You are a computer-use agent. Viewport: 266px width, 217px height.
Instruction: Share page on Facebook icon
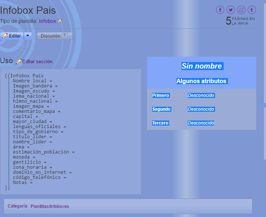(x=220, y=10)
